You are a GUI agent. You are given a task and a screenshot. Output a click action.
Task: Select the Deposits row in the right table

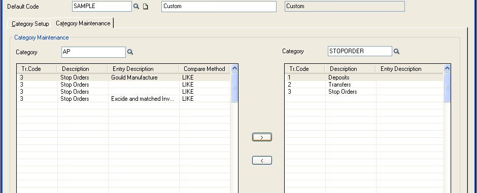coord(364,78)
